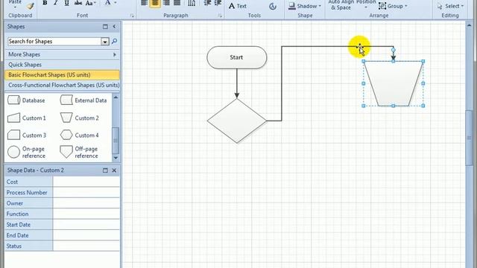Click the Start Date value field
The height and width of the screenshot is (268, 477).
[86, 225]
